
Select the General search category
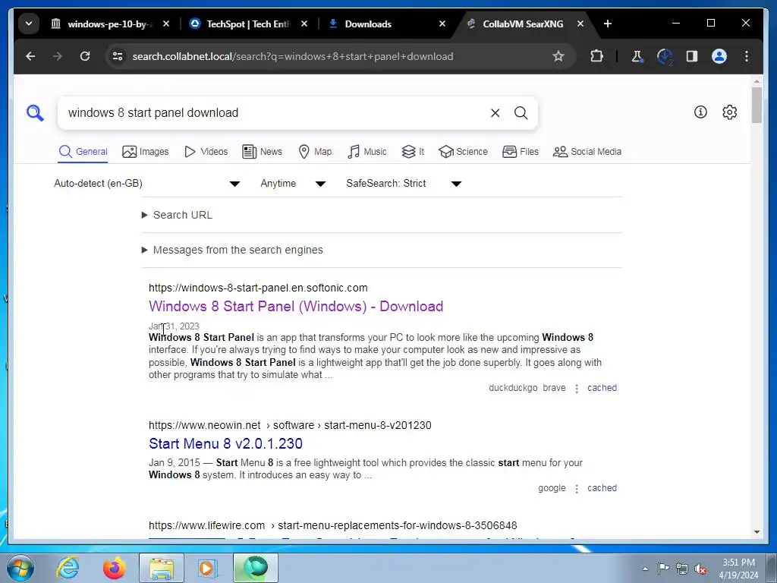pos(83,152)
